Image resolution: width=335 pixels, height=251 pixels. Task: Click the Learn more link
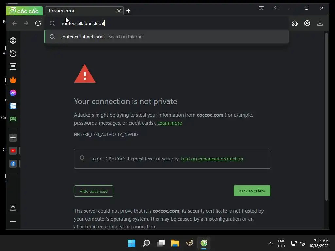[169, 123]
